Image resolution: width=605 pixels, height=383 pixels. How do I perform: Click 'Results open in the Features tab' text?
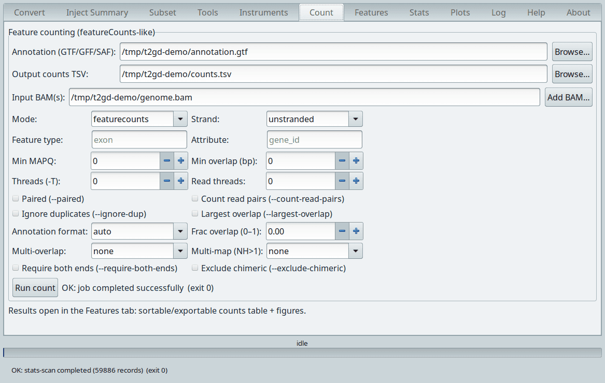click(x=157, y=311)
